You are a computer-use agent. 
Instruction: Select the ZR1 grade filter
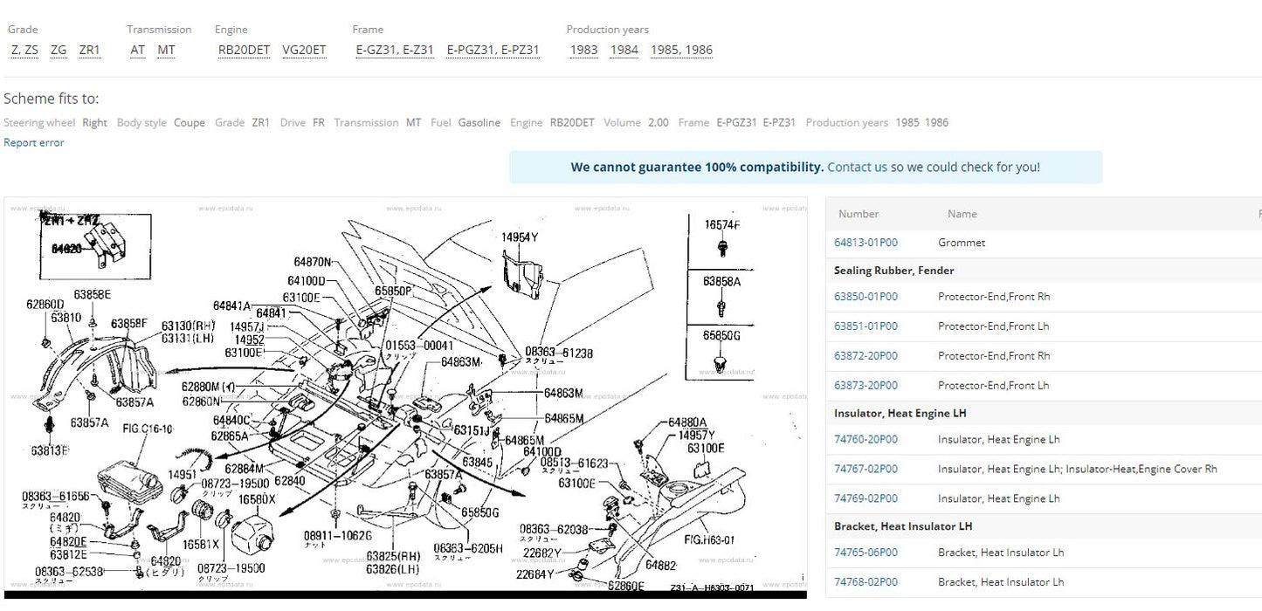tap(89, 50)
